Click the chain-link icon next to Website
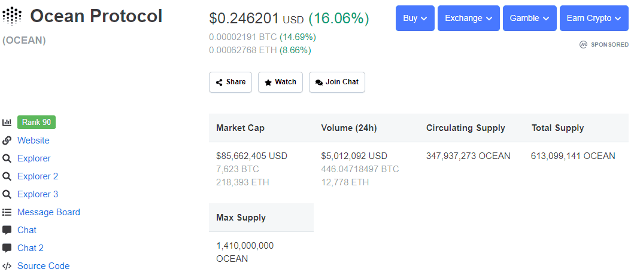 click(x=7, y=140)
